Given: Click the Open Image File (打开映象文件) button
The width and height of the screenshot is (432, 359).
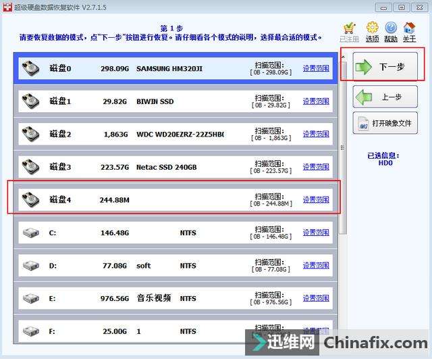Looking at the screenshot, I should (385, 123).
